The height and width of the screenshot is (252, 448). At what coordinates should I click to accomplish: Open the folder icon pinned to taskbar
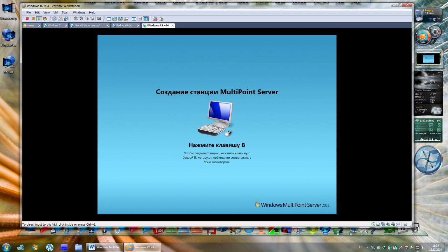(x=78, y=247)
